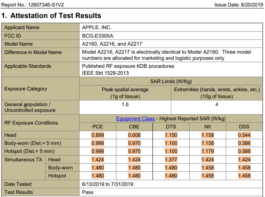Click the DTS column header
The image size is (265, 197).
pyautogui.click(x=171, y=127)
